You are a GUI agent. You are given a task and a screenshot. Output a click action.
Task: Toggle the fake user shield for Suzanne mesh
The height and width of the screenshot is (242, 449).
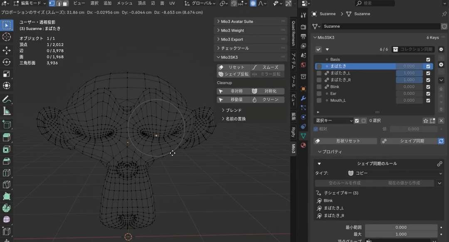444,26
